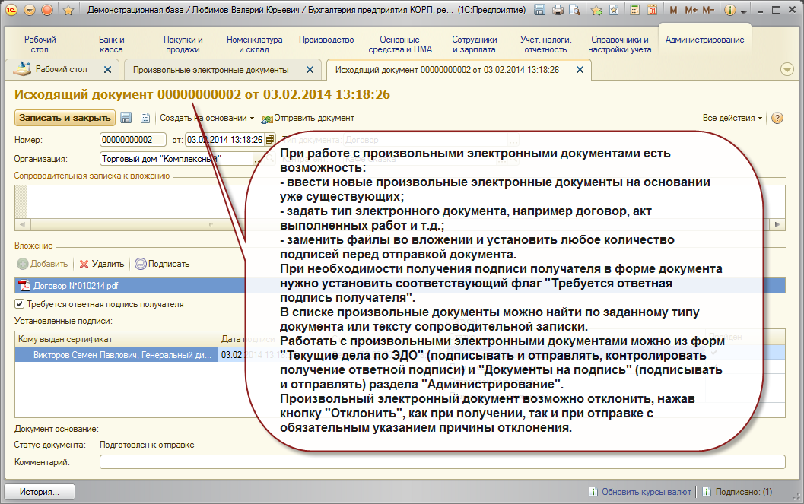Select the Договор №010214.pdf attachment
804x504 pixels.
point(400,286)
